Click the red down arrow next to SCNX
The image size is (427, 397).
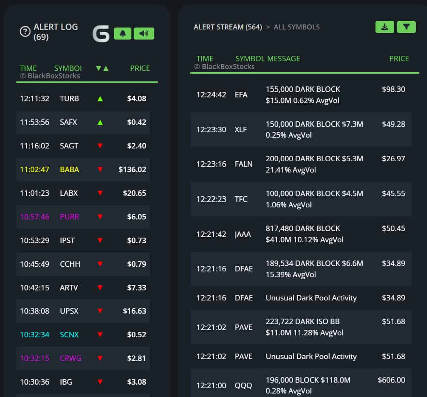tap(100, 335)
